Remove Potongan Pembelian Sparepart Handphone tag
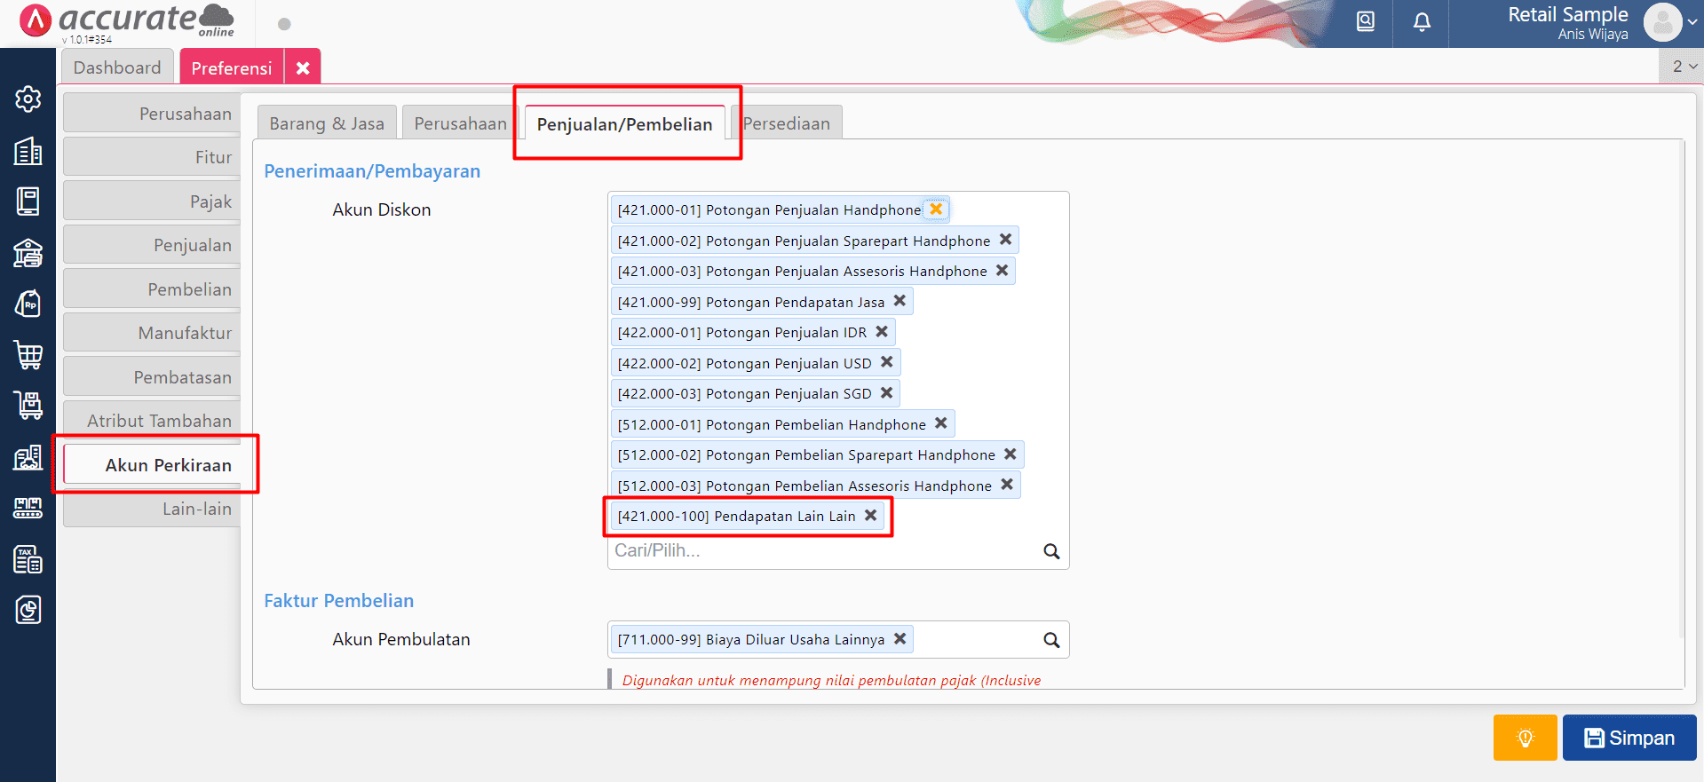The image size is (1704, 782). coord(1010,454)
